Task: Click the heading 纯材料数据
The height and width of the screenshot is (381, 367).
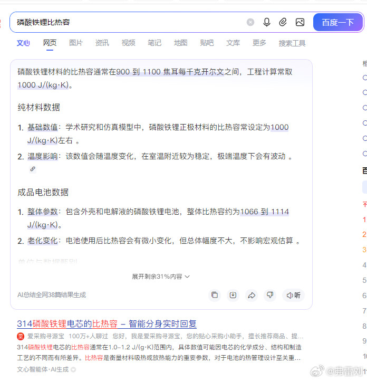Action: tap(38, 107)
